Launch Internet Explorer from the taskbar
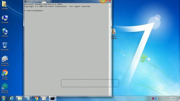Screen dimensions: 180x101 pyautogui.click(x=12, y=98)
